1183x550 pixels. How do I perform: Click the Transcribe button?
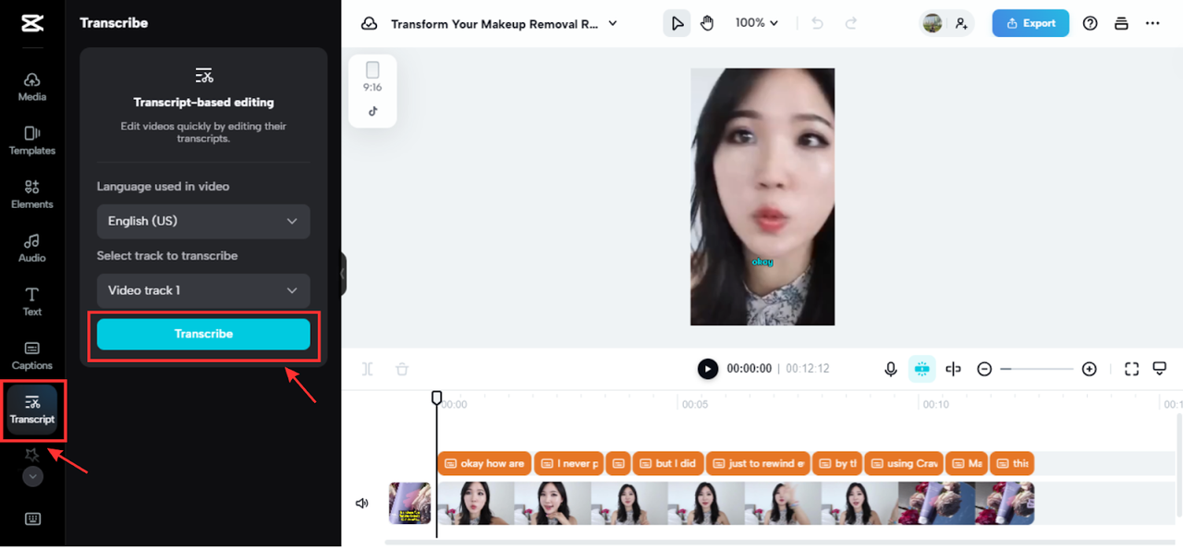pyautogui.click(x=203, y=334)
